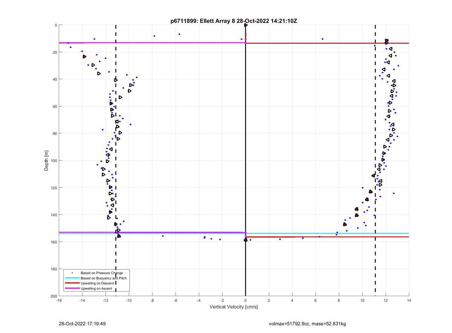Select legend entry 'Upwelling on Descent'
Screen dimensions: 452x333
pyautogui.click(x=98, y=283)
